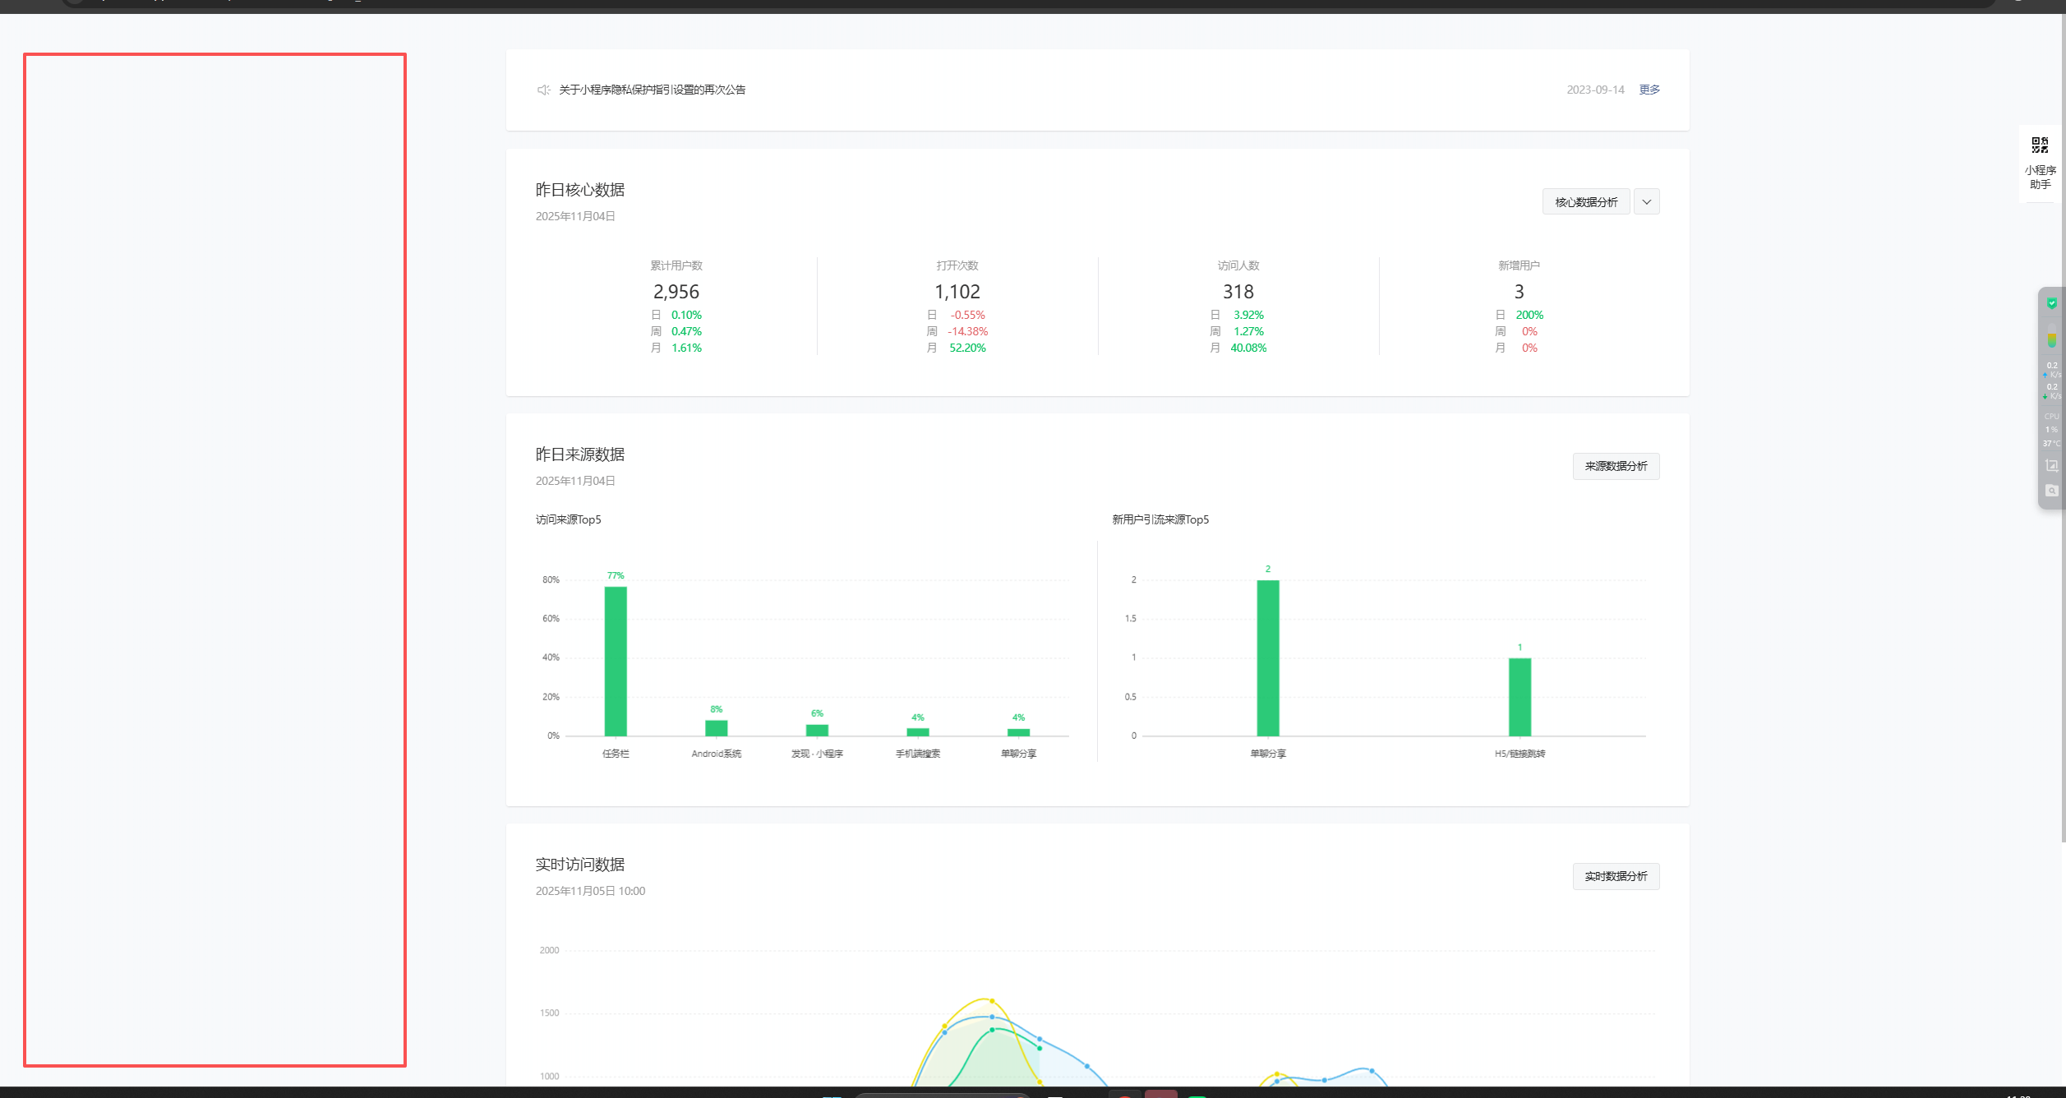Viewport: 2066px width, 1098px height.
Task: Click the Android系统 8% bar
Action: click(716, 728)
